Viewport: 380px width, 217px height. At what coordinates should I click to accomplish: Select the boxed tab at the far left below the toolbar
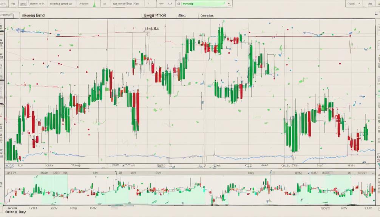[x=10, y=15]
